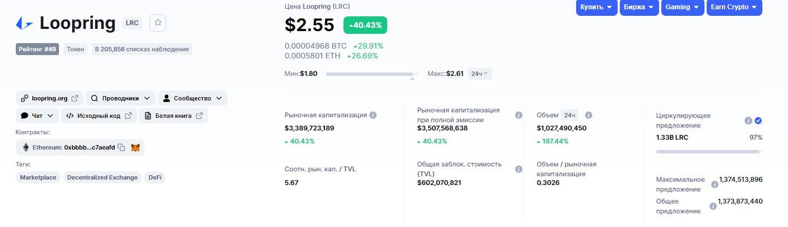The height and width of the screenshot is (227, 788).
Task: Click the min-max price range slider bar
Action: tap(371, 74)
